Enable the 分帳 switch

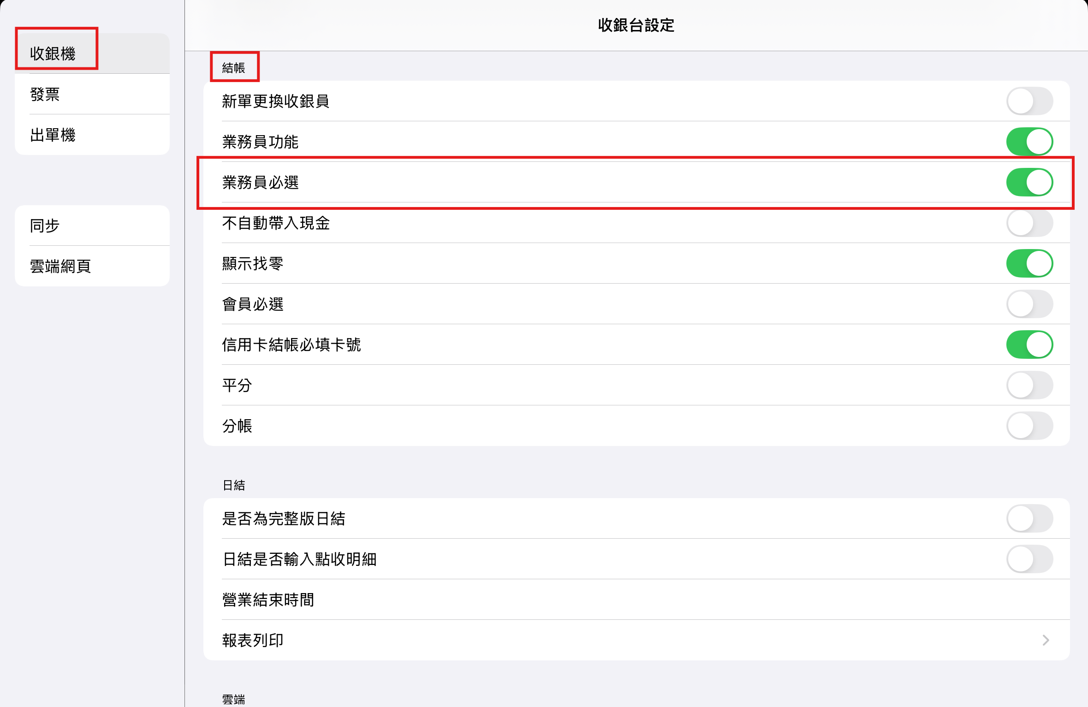1029,426
